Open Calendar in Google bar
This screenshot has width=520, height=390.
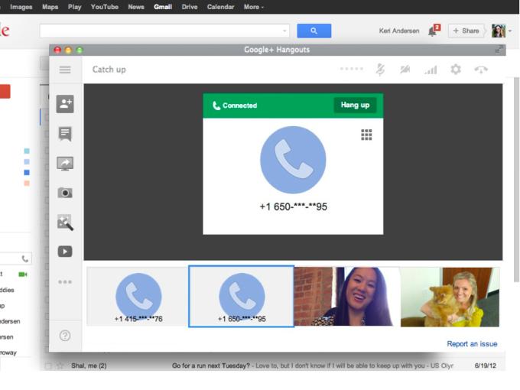220,7
